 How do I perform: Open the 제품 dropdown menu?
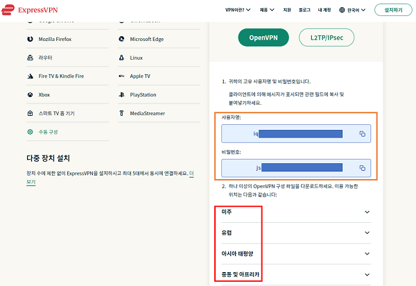[267, 10]
